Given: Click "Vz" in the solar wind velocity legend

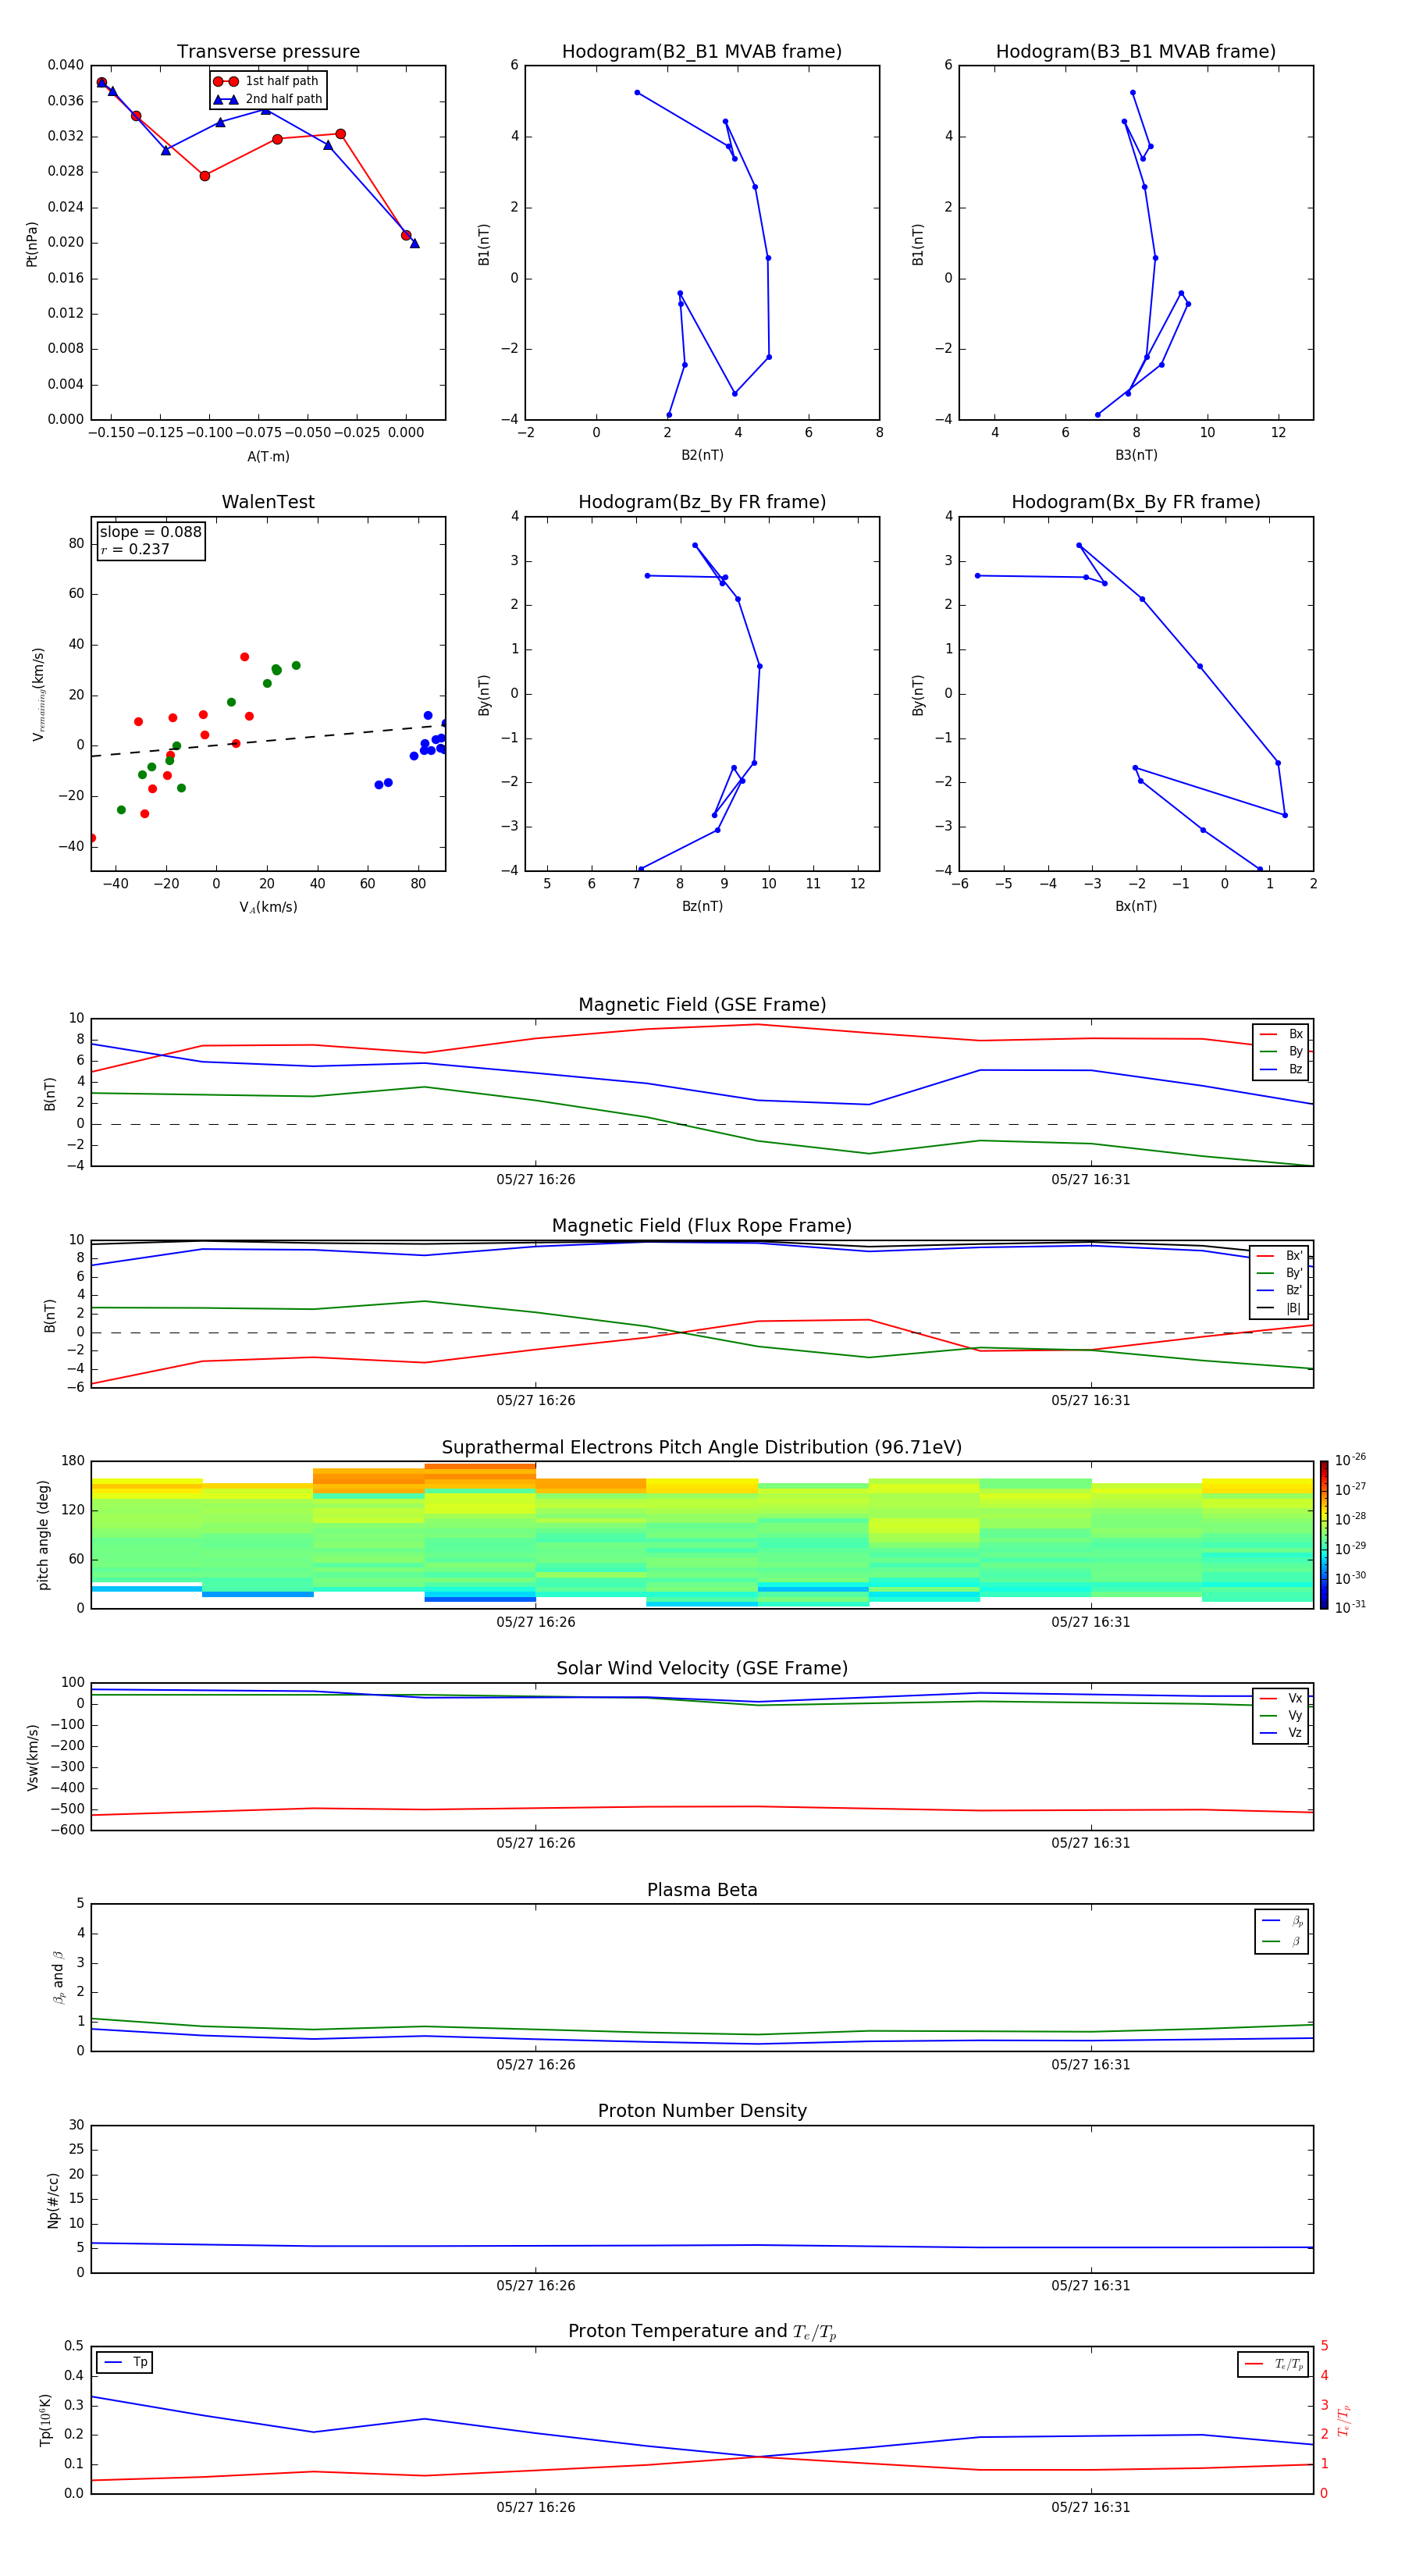Looking at the screenshot, I should (x=1295, y=1733).
